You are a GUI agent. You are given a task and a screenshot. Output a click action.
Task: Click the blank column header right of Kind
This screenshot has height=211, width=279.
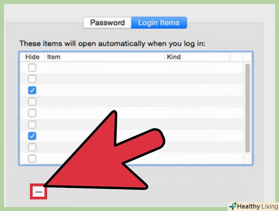tap(236, 57)
